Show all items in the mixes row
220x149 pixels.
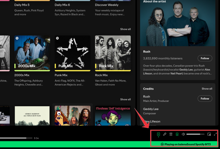point(125,100)
